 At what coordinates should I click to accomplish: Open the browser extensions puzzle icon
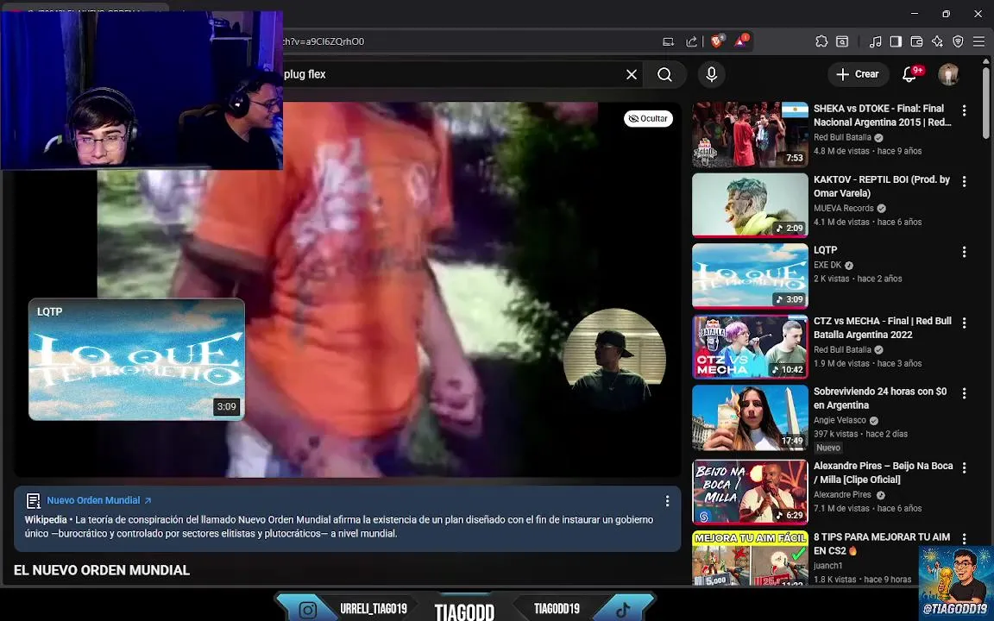coord(821,41)
